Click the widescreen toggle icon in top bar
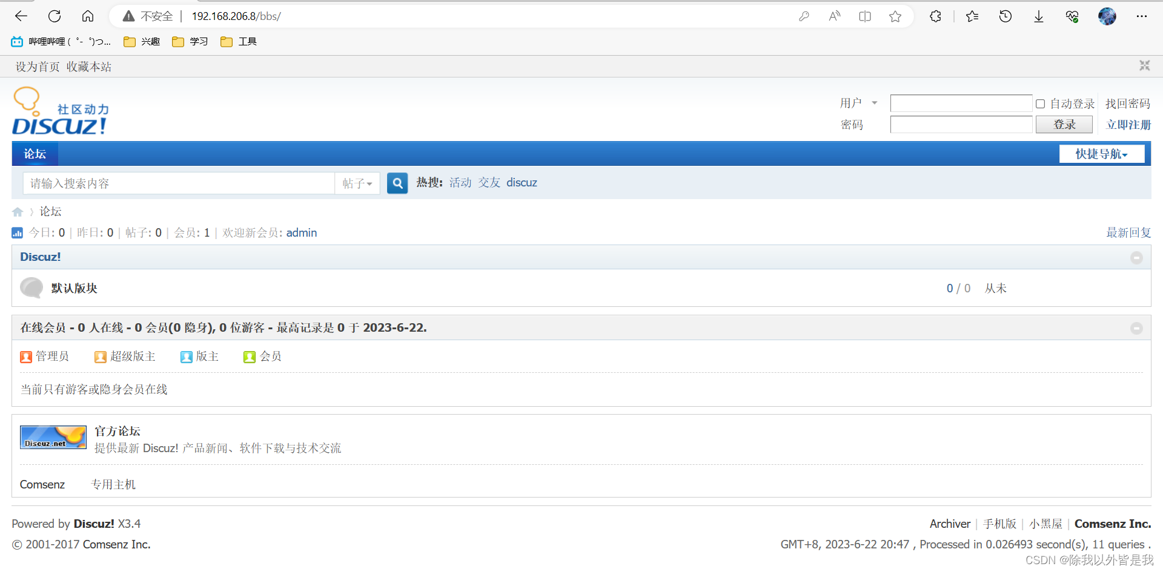The width and height of the screenshot is (1163, 572). (1144, 65)
